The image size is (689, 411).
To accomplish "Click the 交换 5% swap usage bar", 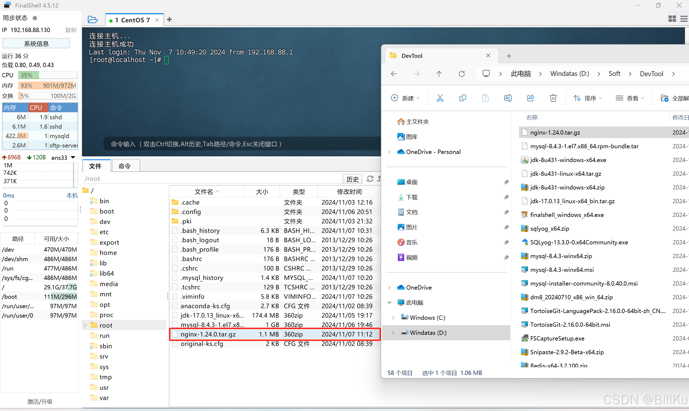I will click(x=48, y=96).
